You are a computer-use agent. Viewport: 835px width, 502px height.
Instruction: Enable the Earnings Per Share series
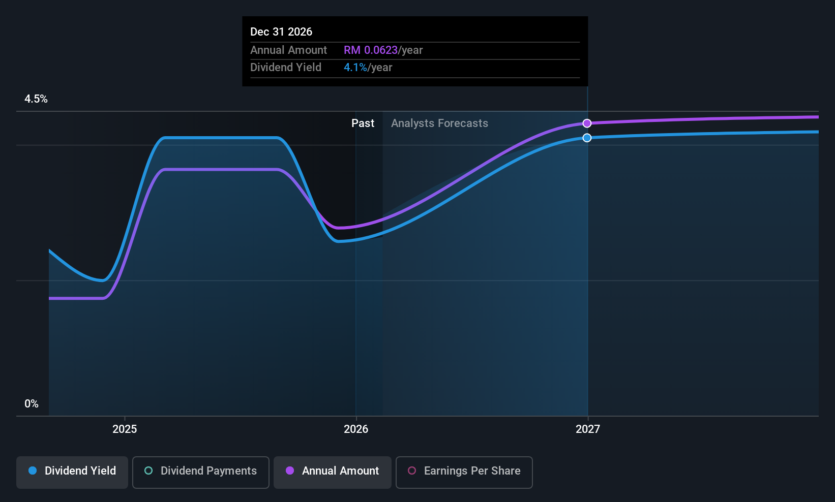click(x=464, y=472)
